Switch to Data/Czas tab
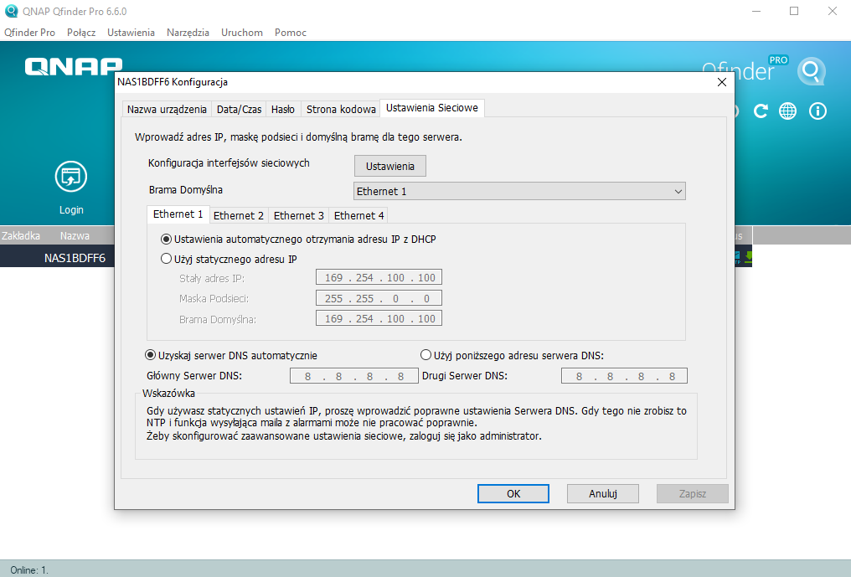Image resolution: width=851 pixels, height=577 pixels. click(239, 109)
